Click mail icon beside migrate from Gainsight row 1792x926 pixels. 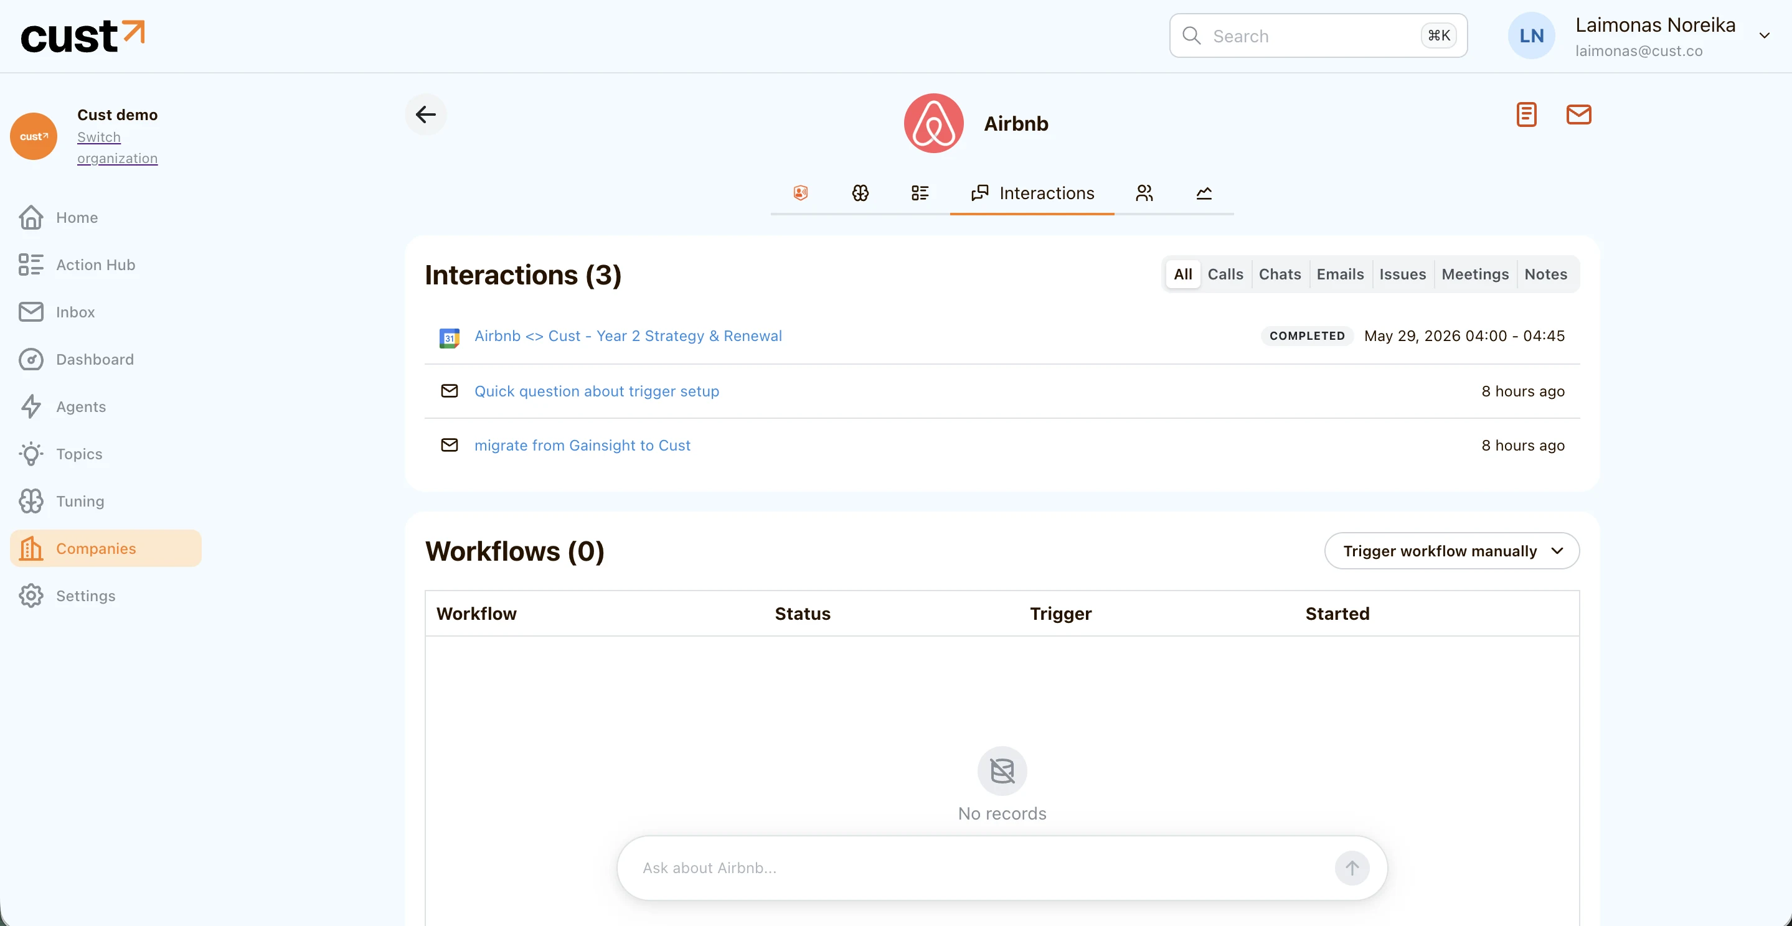coord(450,445)
